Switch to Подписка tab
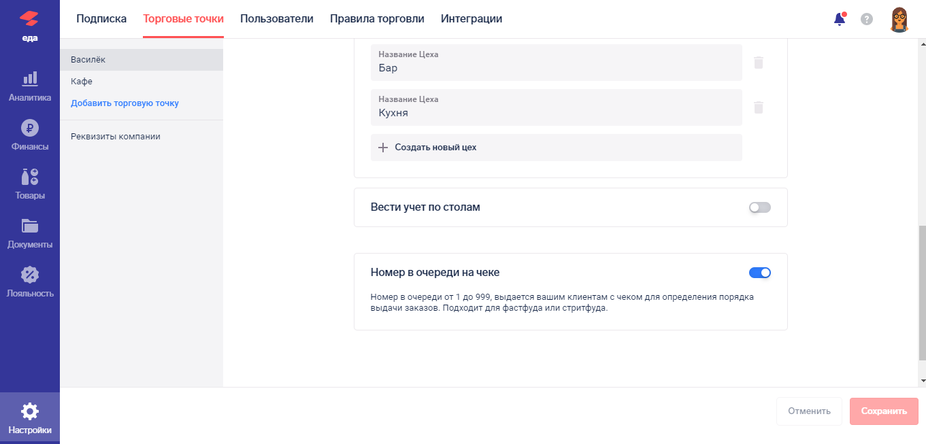The image size is (926, 444). pyautogui.click(x=101, y=19)
